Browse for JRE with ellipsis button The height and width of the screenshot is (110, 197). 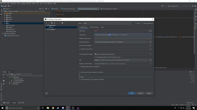(151, 60)
